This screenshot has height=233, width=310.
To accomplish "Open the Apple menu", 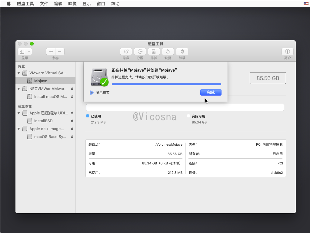I will (x=8, y=4).
